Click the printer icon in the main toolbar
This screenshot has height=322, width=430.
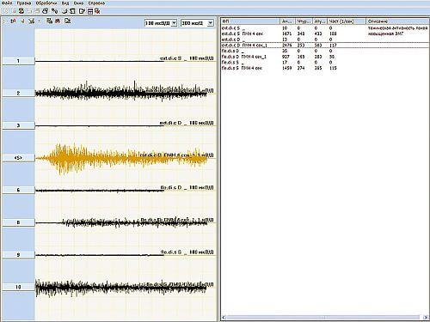(x=45, y=11)
